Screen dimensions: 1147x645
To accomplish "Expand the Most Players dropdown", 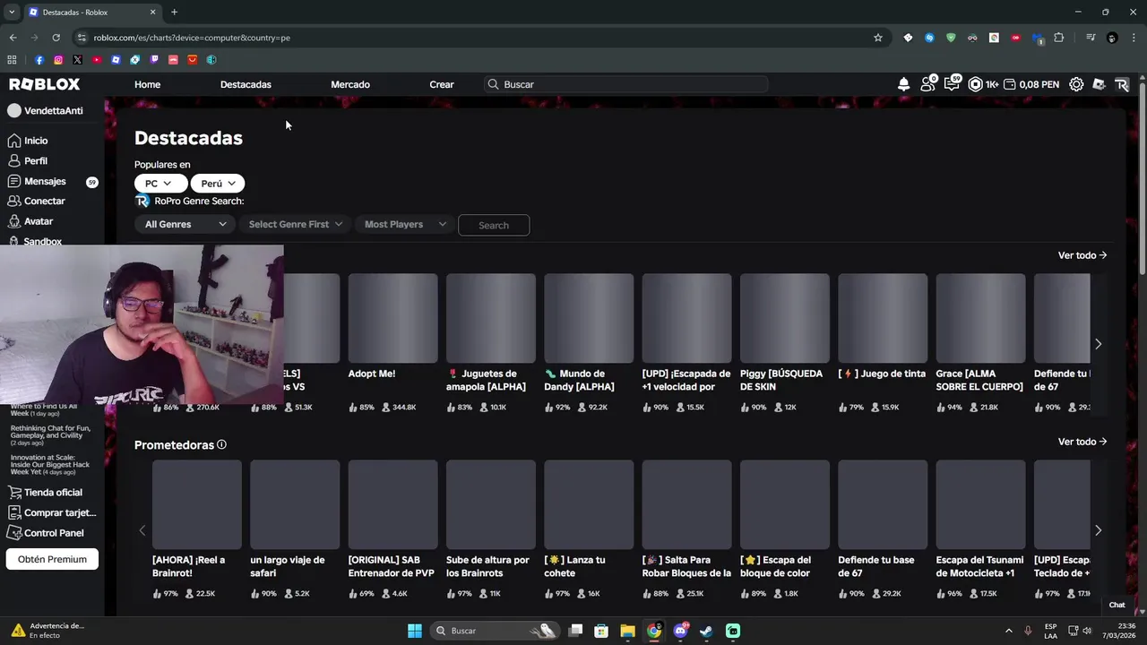I will click(x=405, y=224).
